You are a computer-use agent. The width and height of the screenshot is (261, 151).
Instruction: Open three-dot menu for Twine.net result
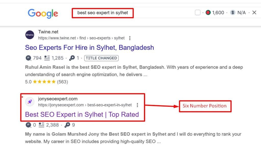[130, 38]
